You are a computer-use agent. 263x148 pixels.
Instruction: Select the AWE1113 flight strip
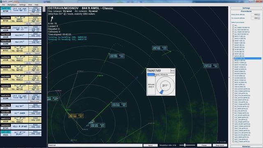pyautogui.click(x=21, y=120)
